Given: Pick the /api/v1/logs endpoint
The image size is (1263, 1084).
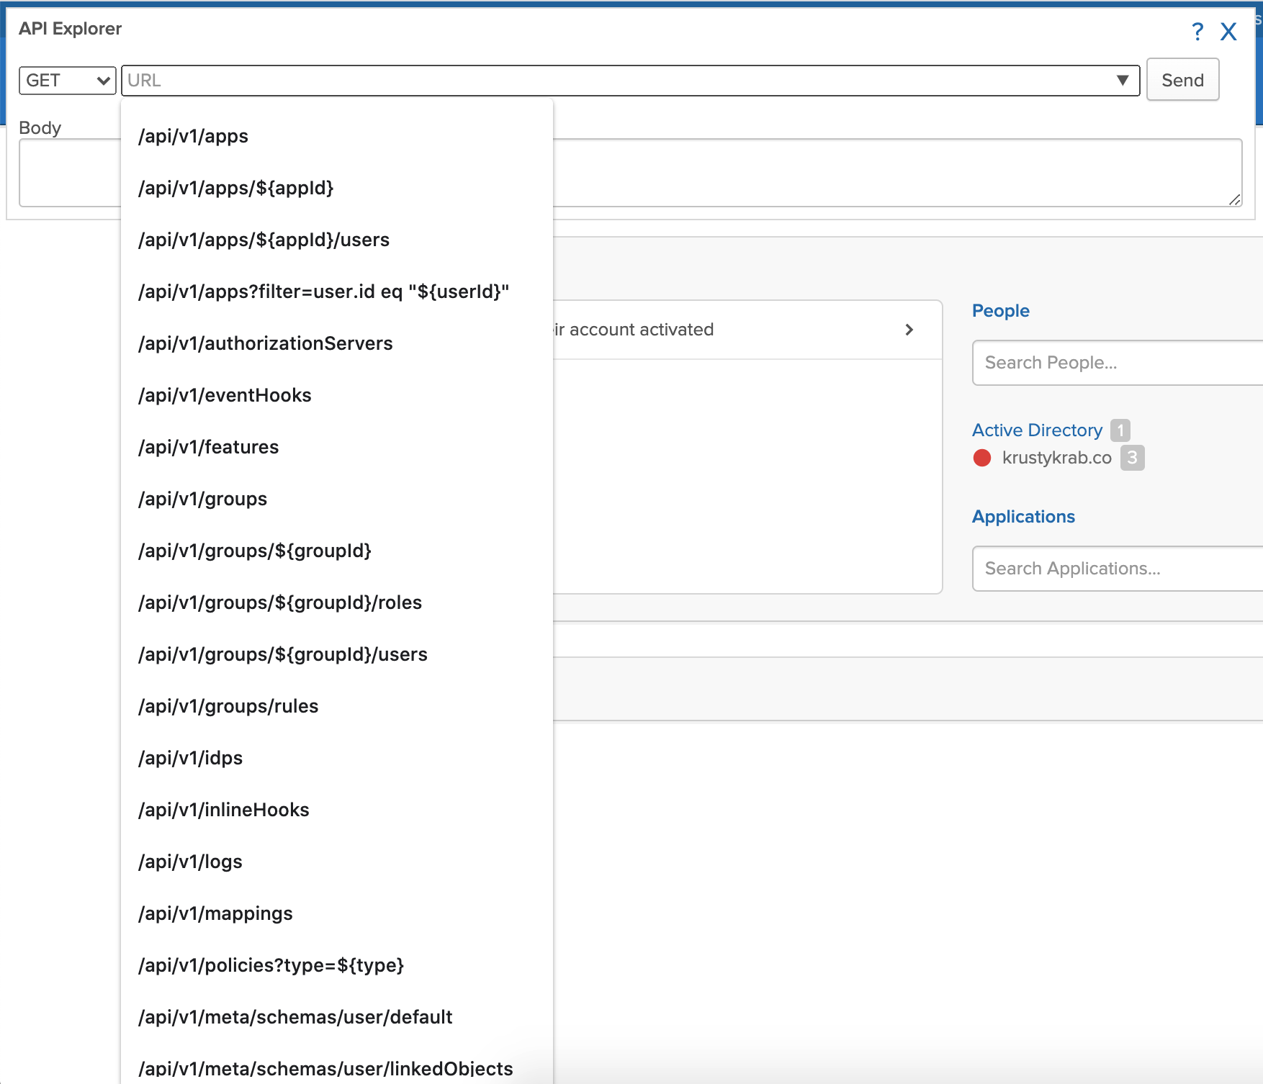Looking at the screenshot, I should [x=190, y=862].
